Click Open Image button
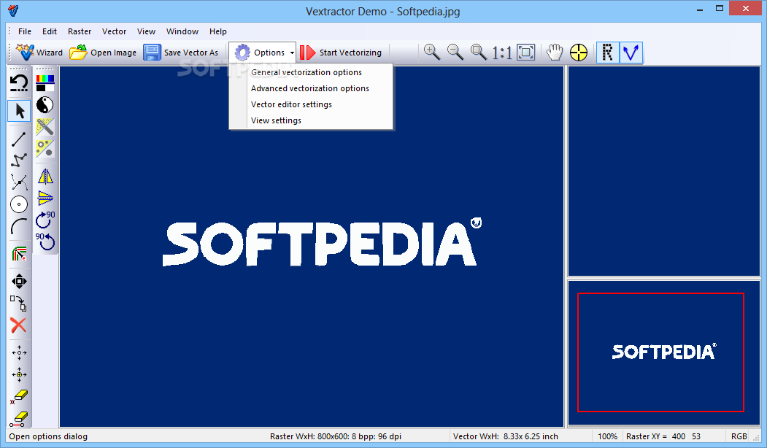The height and width of the screenshot is (448, 767). point(103,53)
